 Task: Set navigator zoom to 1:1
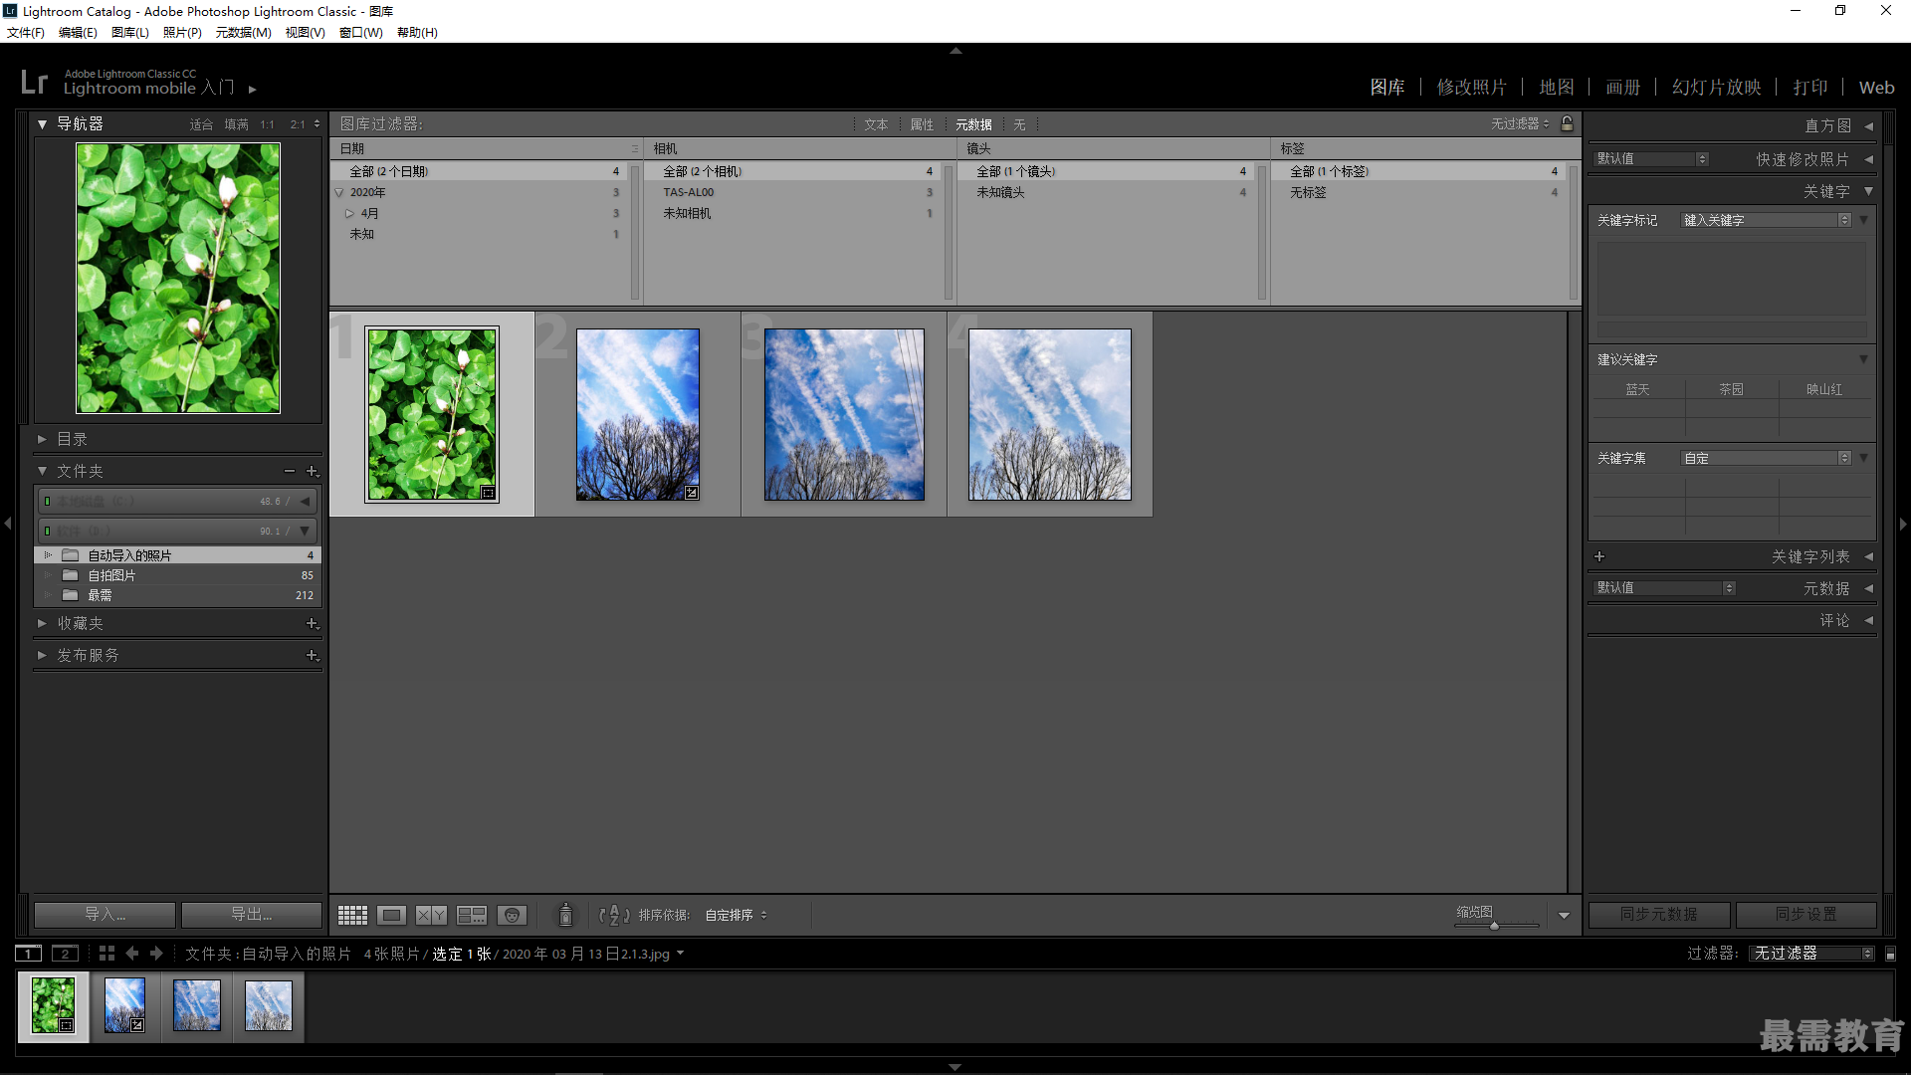(267, 124)
